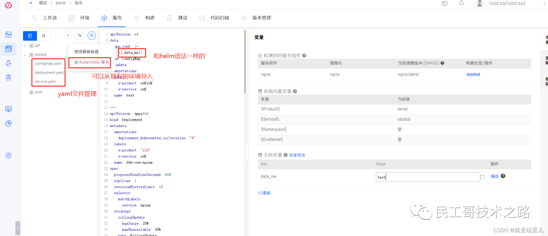
Task: Switch to the 工作流 tab
Action: coord(45,18)
